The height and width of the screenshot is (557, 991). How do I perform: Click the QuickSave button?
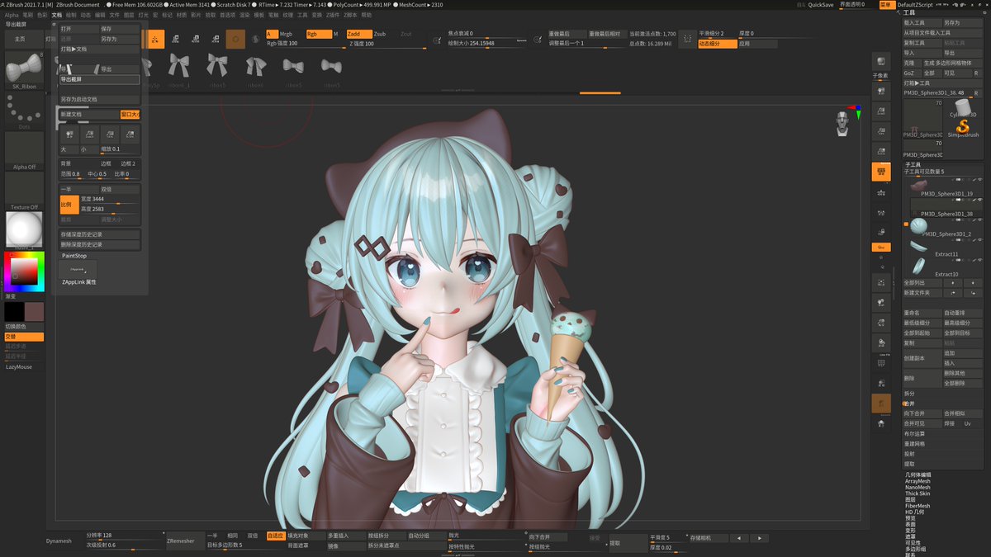pos(821,5)
